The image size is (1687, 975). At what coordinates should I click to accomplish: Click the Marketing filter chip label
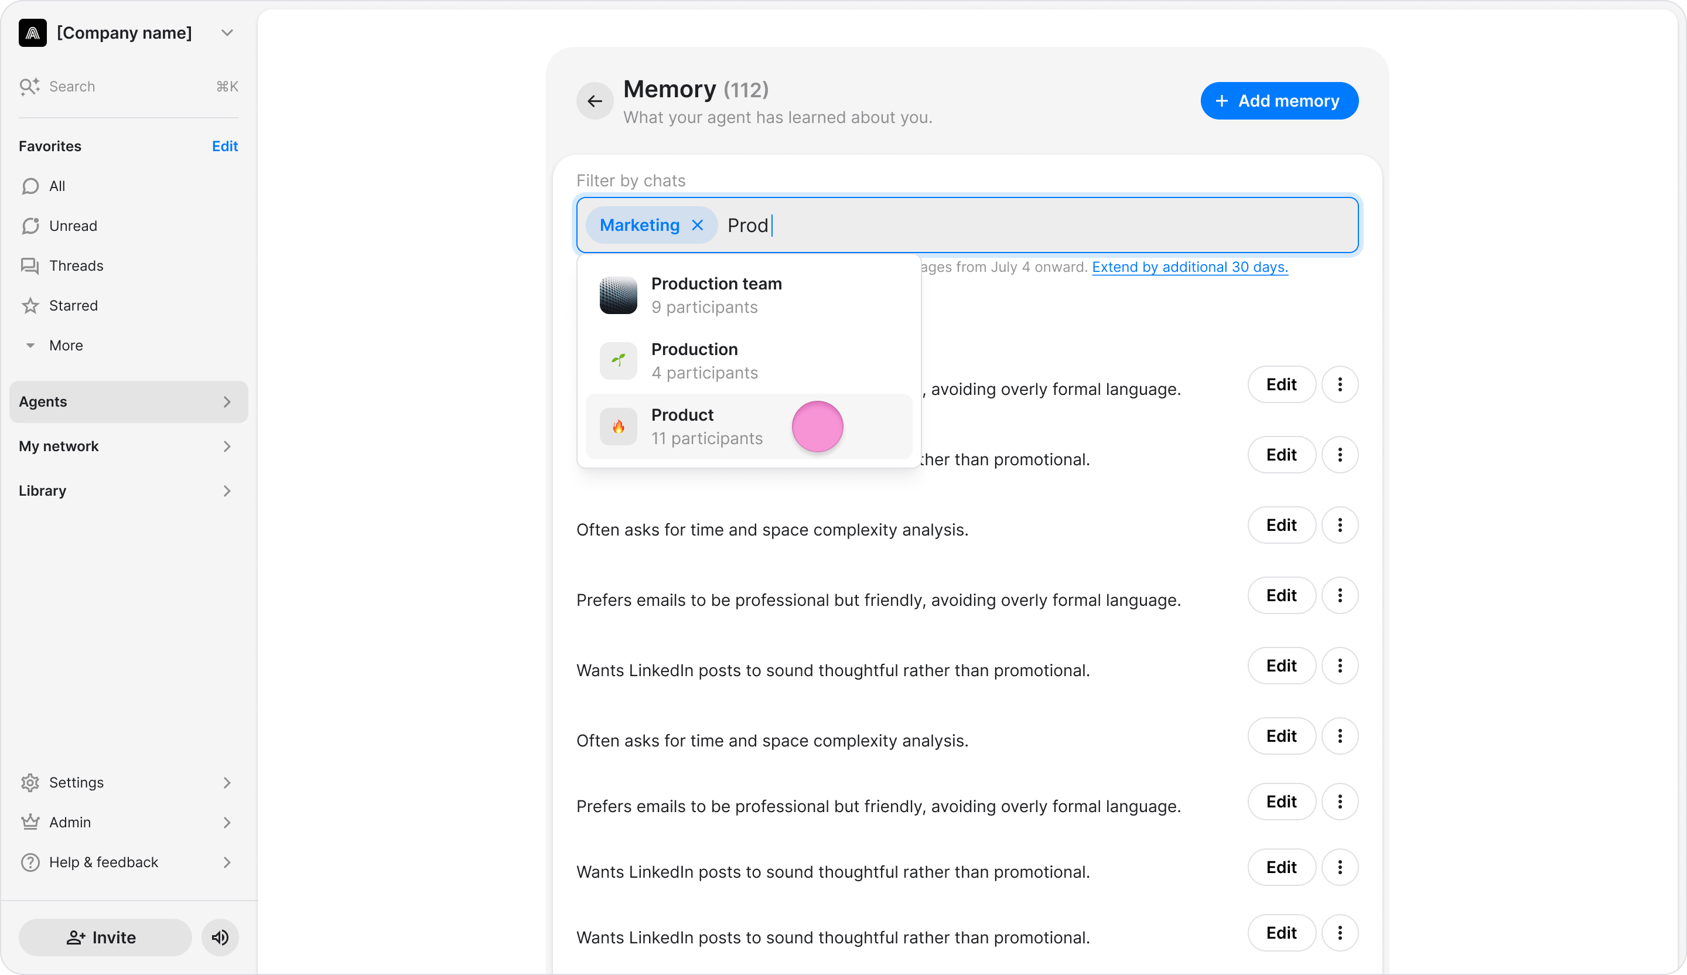(639, 225)
